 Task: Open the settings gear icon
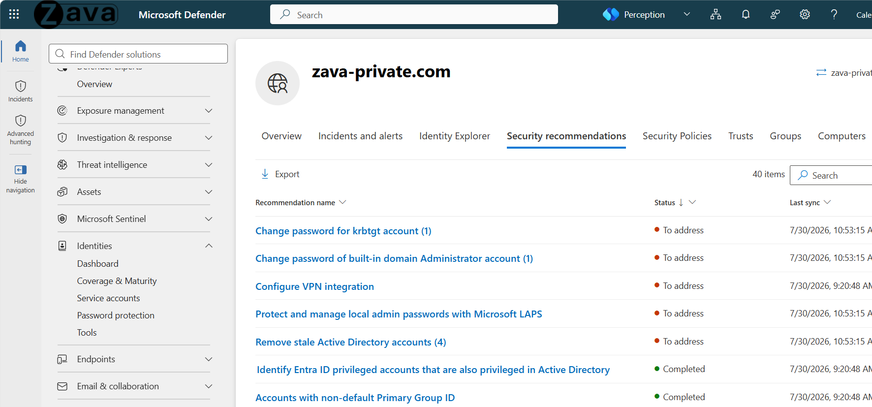click(x=805, y=14)
